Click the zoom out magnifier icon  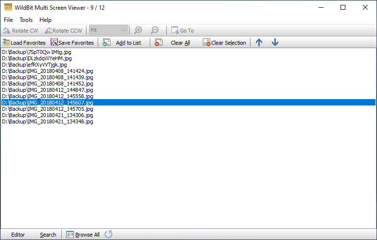[155, 30]
